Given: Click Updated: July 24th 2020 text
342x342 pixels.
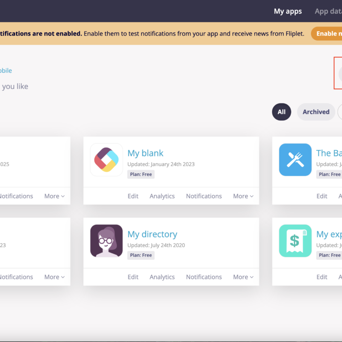Looking at the screenshot, I should pyautogui.click(x=156, y=245).
